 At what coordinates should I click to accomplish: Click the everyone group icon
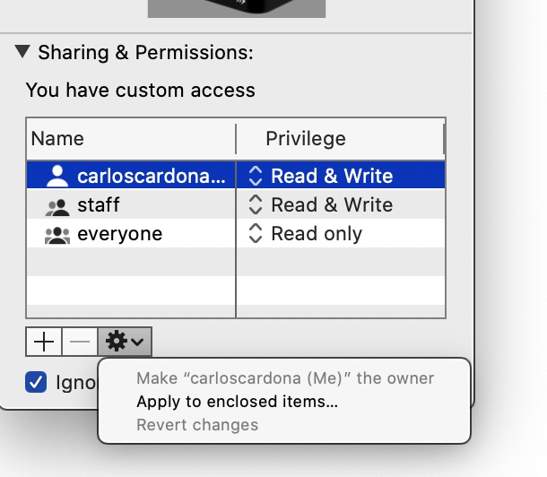pos(57,235)
